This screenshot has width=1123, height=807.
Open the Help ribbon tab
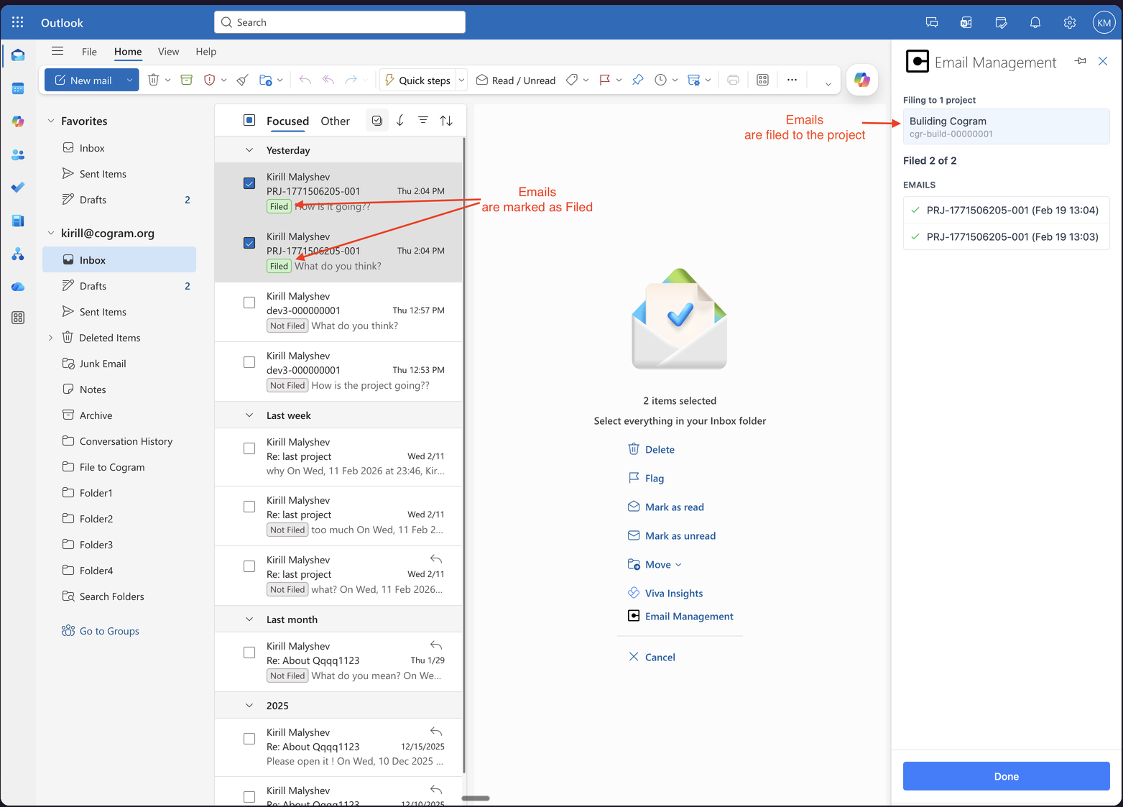pyautogui.click(x=206, y=52)
